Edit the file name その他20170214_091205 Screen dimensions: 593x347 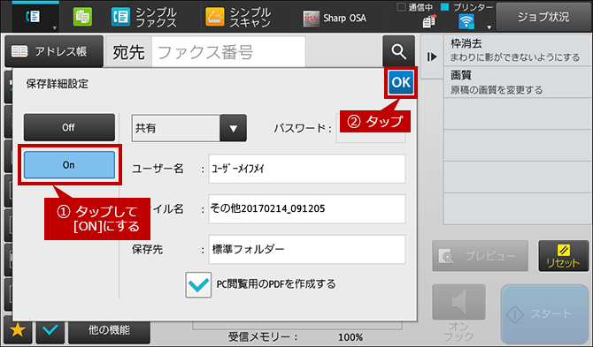click(307, 208)
